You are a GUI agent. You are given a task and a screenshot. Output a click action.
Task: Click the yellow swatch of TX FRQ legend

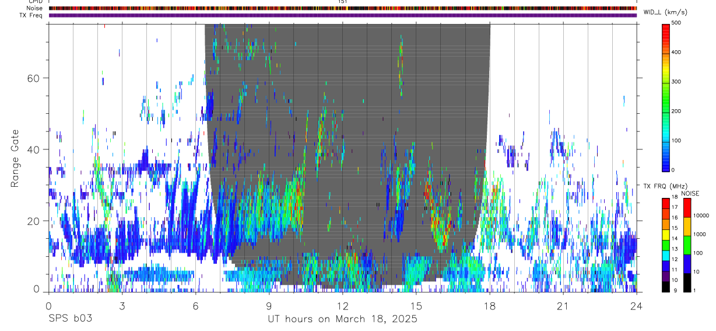pos(666,235)
